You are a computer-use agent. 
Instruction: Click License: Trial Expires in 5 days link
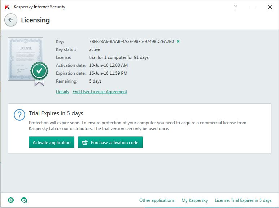tap(243, 200)
